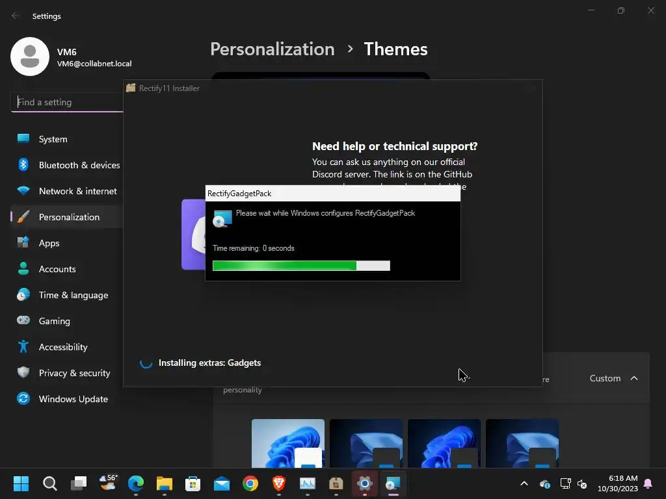Click the Personalization paintbrush icon

(x=23, y=216)
